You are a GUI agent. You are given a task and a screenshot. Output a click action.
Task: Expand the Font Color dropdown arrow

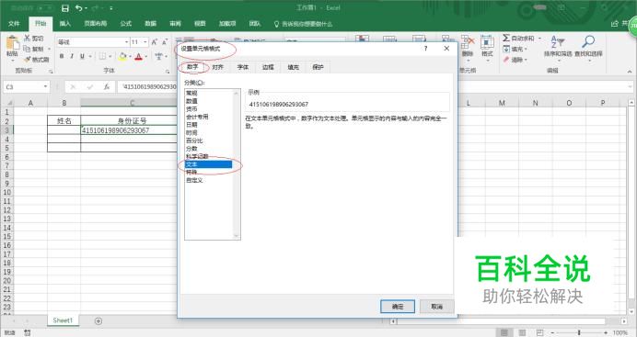(145, 56)
